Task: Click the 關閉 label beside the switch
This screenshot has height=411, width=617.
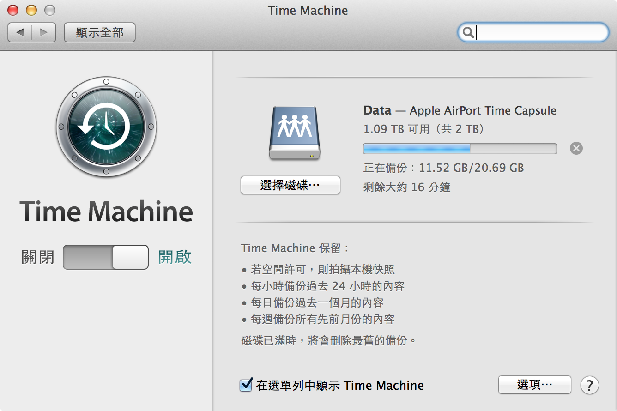Action: pos(38,257)
